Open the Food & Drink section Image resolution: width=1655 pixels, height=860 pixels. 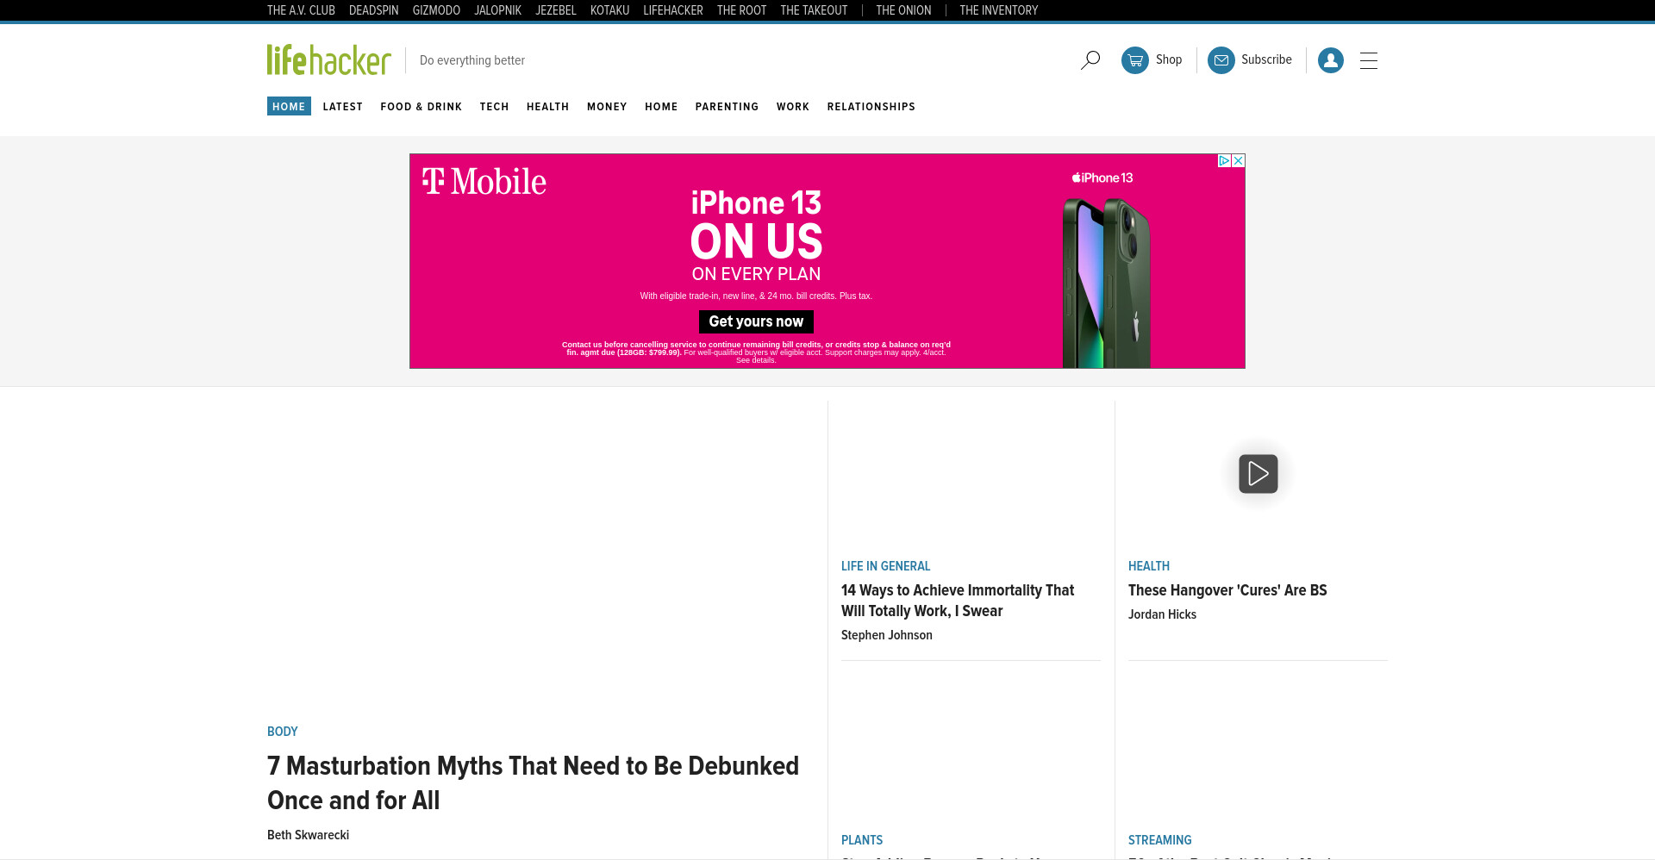coord(422,107)
